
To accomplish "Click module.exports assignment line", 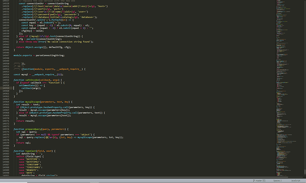I will pos(39,55).
